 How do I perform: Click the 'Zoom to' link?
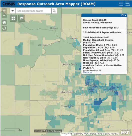point(87,72)
